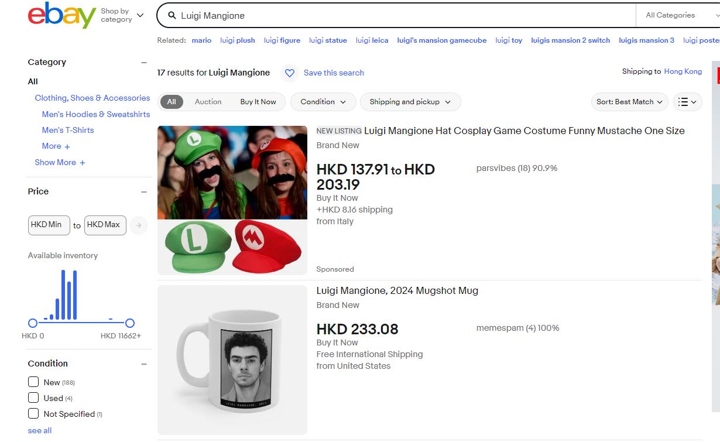The image size is (720, 442).
Task: Expand Show More categories
Action: pyautogui.click(x=60, y=163)
